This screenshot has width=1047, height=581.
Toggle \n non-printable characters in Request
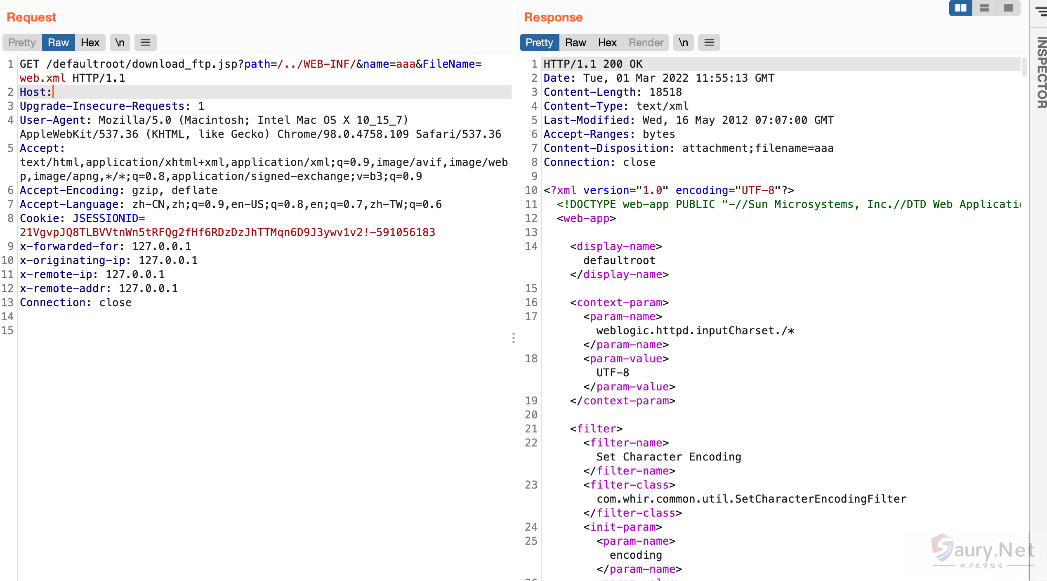pos(120,43)
